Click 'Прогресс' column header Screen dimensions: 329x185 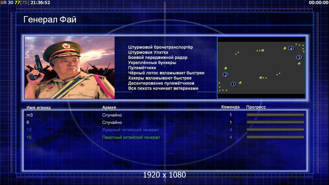point(256,107)
